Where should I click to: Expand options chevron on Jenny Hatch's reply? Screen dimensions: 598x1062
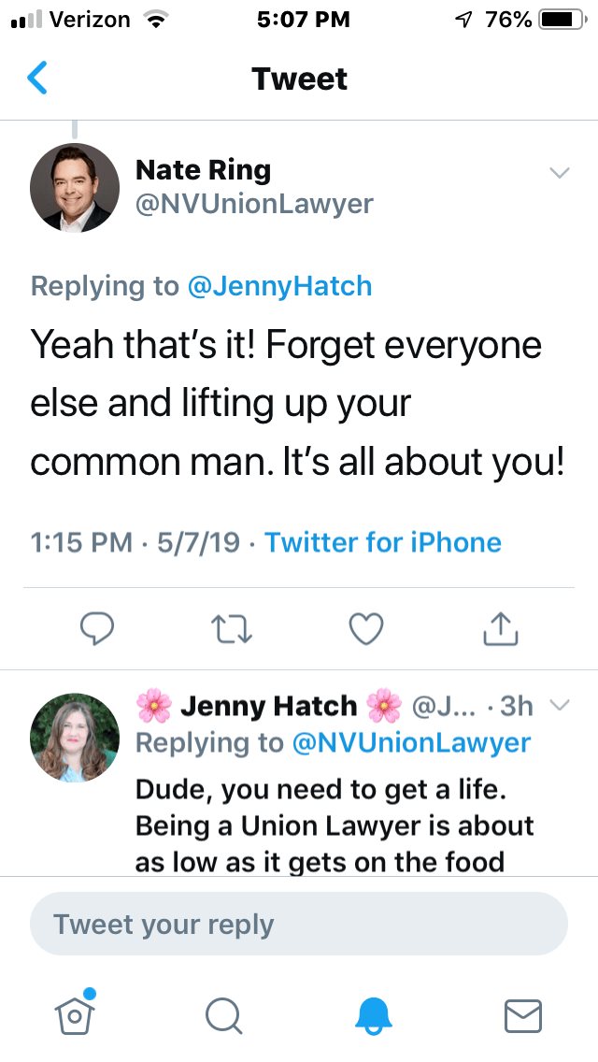click(x=559, y=705)
